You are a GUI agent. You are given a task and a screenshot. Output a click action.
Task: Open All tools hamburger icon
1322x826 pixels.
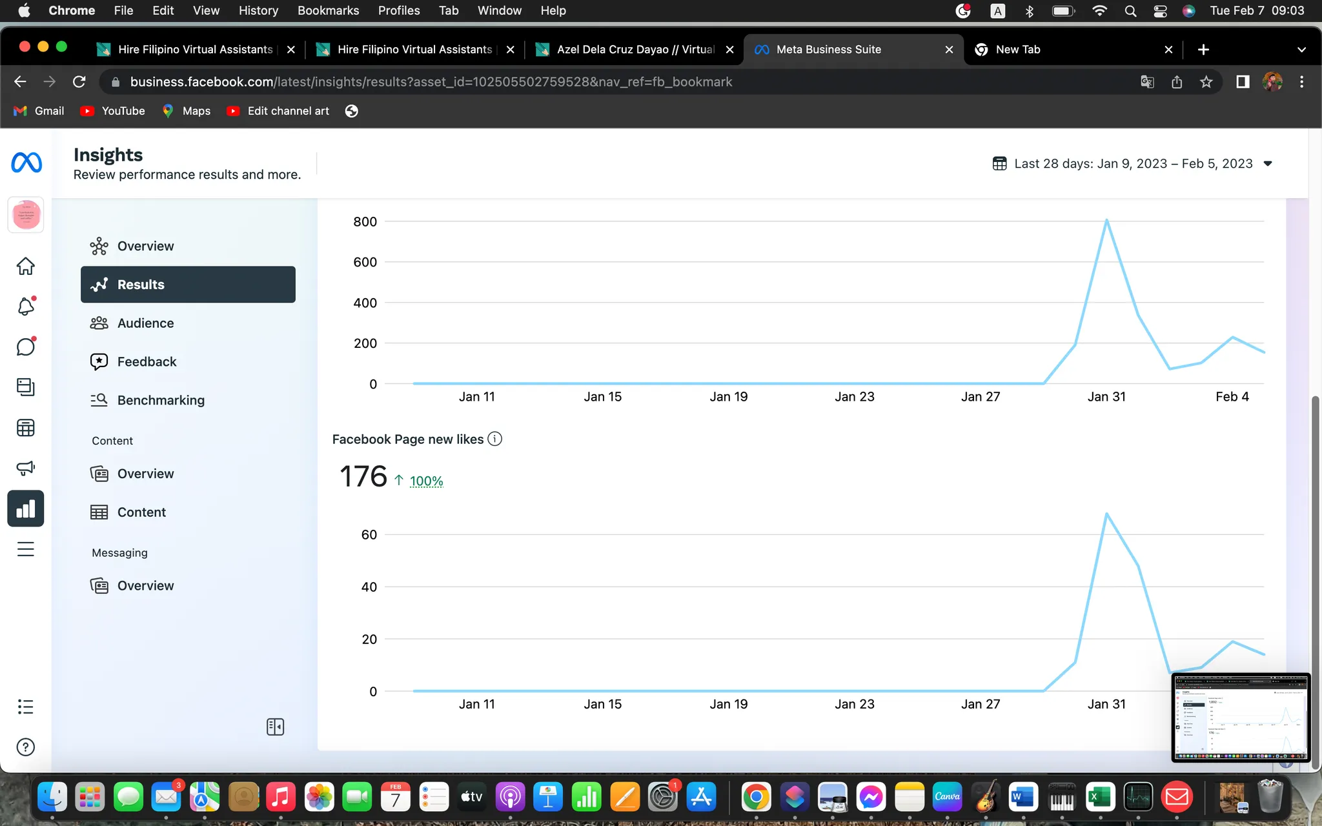tap(26, 549)
